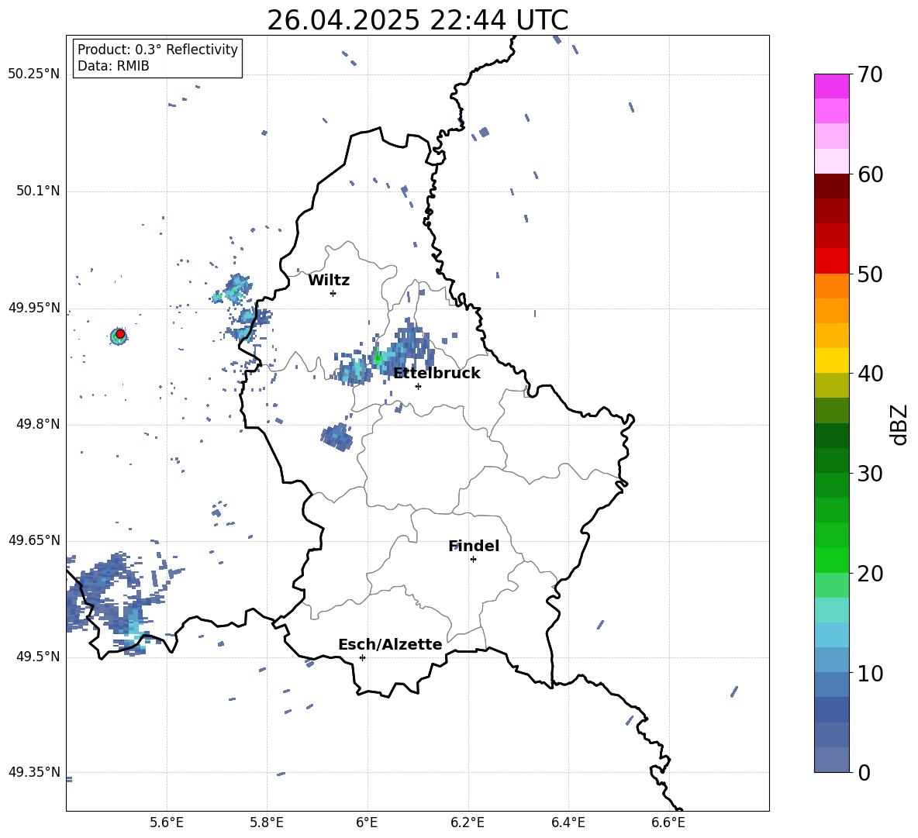Click the 5.8°E longitude label
The image size is (918, 838).
pos(267,823)
